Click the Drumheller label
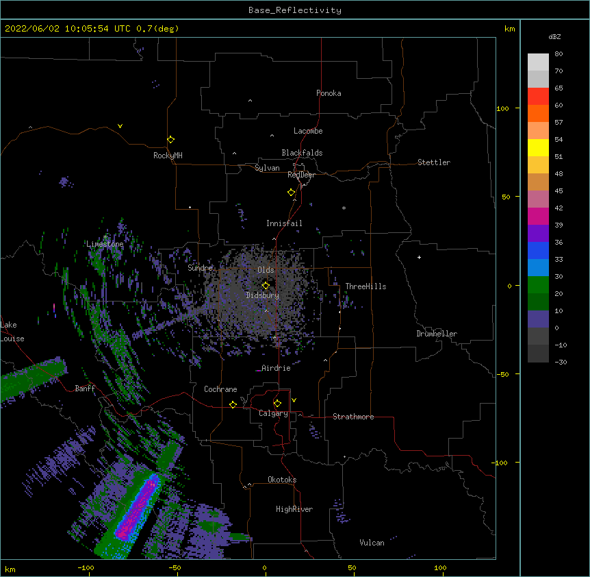Image resolution: width=590 pixels, height=577 pixels. point(437,334)
